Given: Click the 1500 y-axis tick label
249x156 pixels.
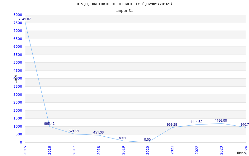Looking at the screenshot, I should click(18, 119).
